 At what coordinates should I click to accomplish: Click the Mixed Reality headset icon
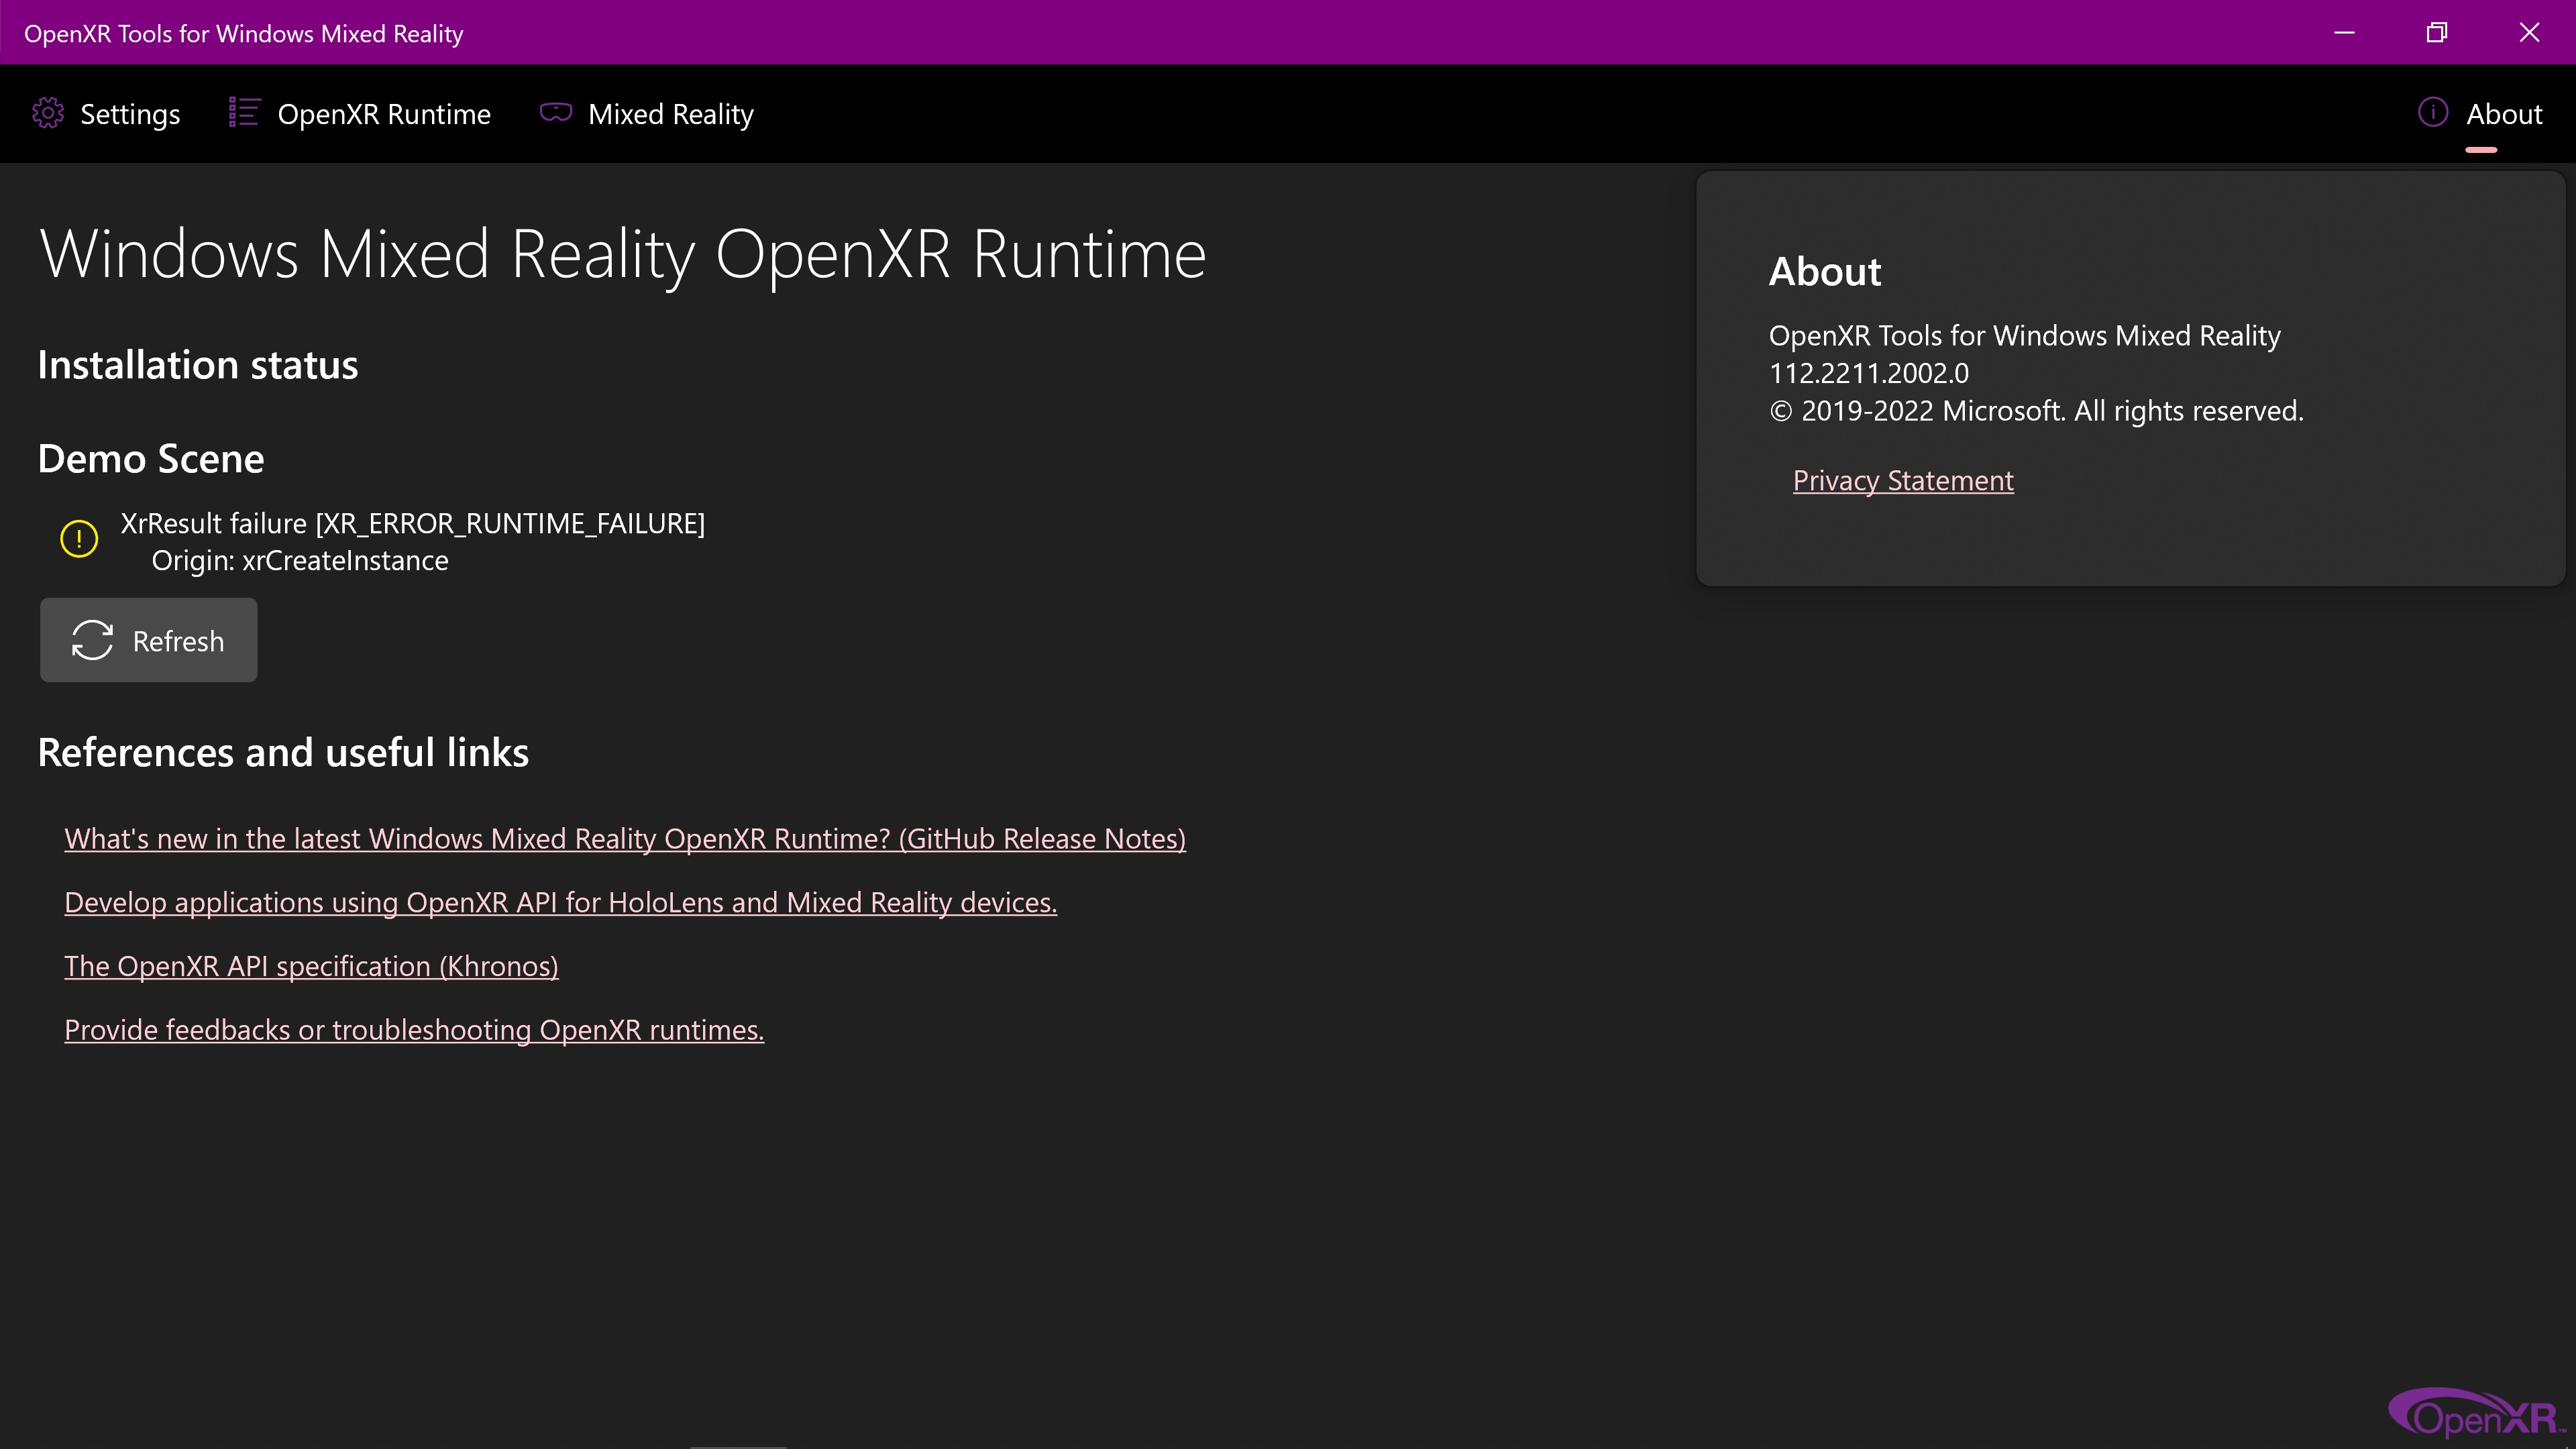pos(556,112)
